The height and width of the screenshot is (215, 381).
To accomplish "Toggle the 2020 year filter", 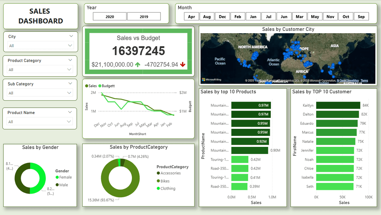I will coord(110,16).
